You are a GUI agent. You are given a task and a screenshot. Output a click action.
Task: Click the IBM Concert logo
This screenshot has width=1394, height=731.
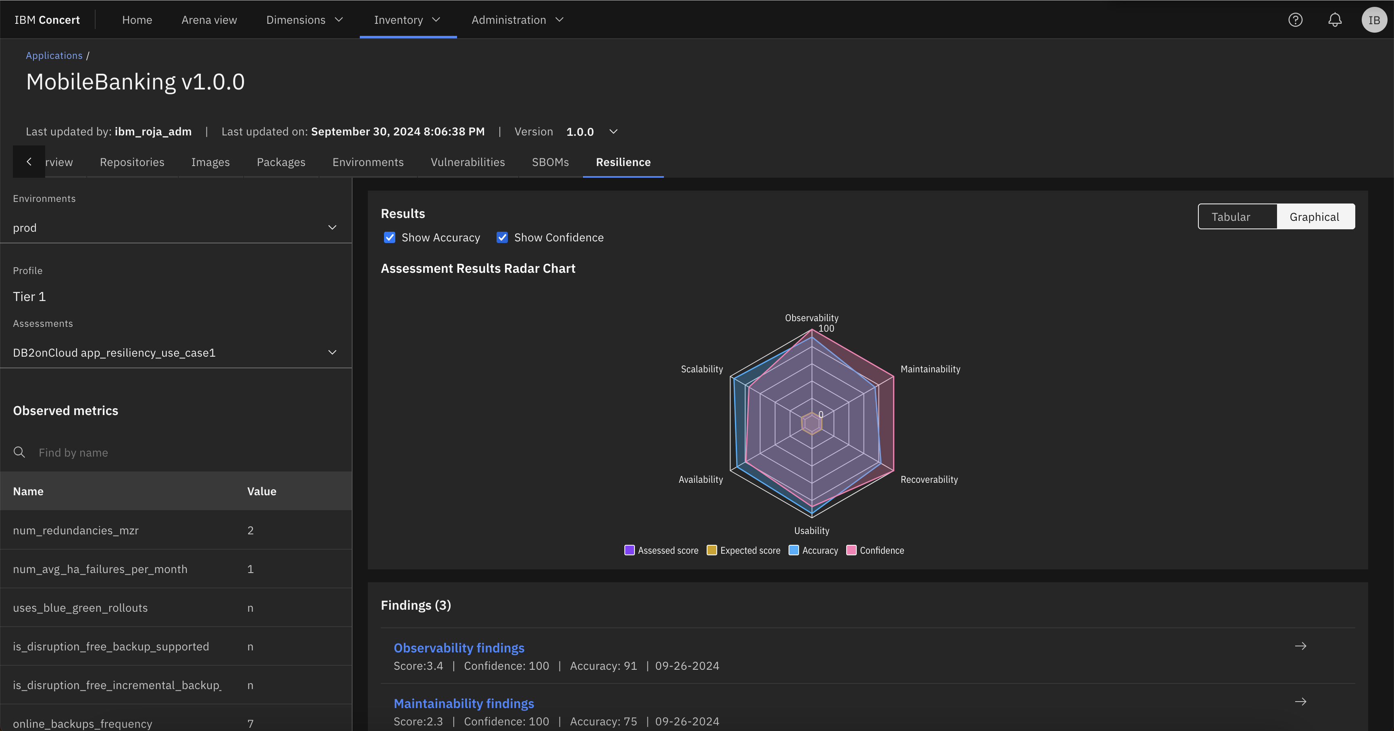(x=46, y=19)
